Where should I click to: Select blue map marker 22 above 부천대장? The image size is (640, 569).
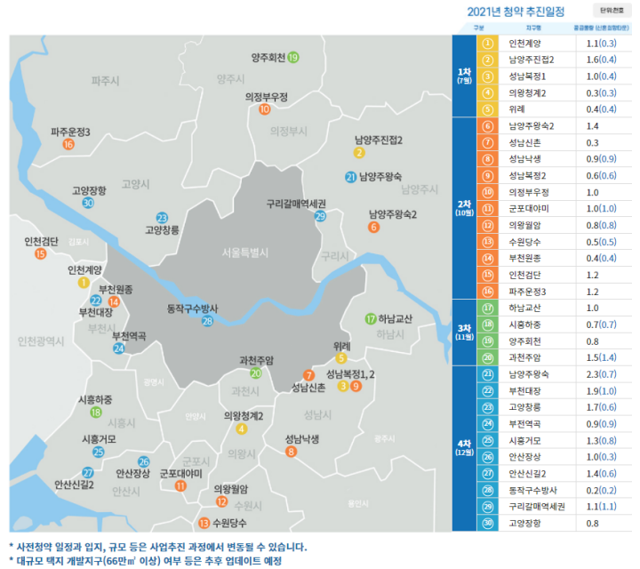click(96, 301)
